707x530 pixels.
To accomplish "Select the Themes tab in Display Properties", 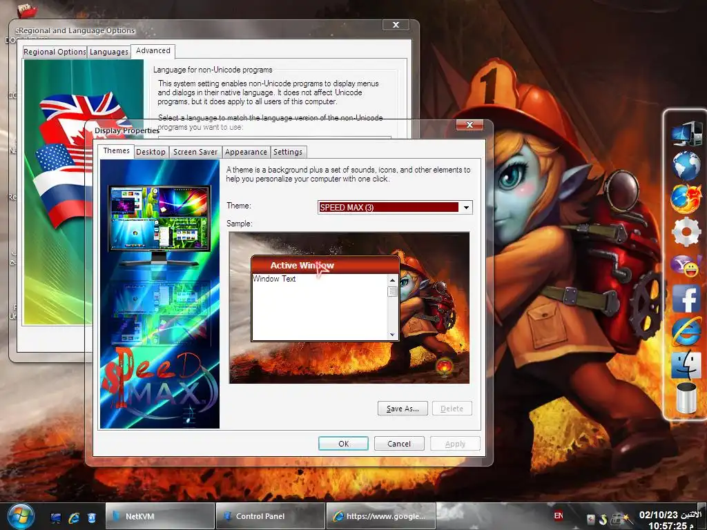I will tap(116, 150).
